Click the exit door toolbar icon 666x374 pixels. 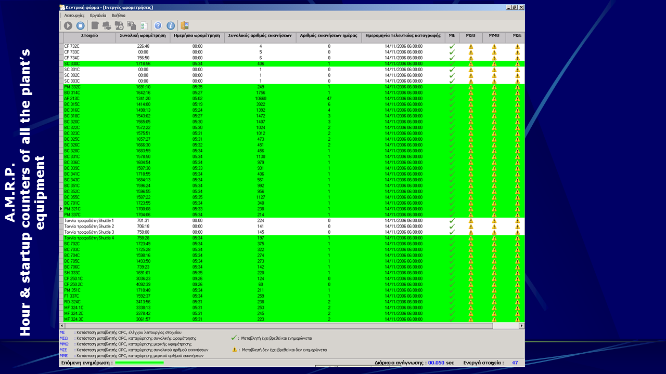point(184,25)
